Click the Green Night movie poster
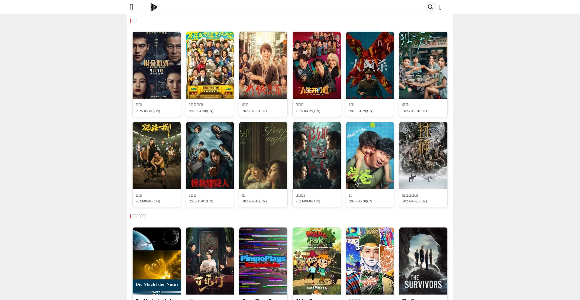This screenshot has height=300, width=580. 263,156
